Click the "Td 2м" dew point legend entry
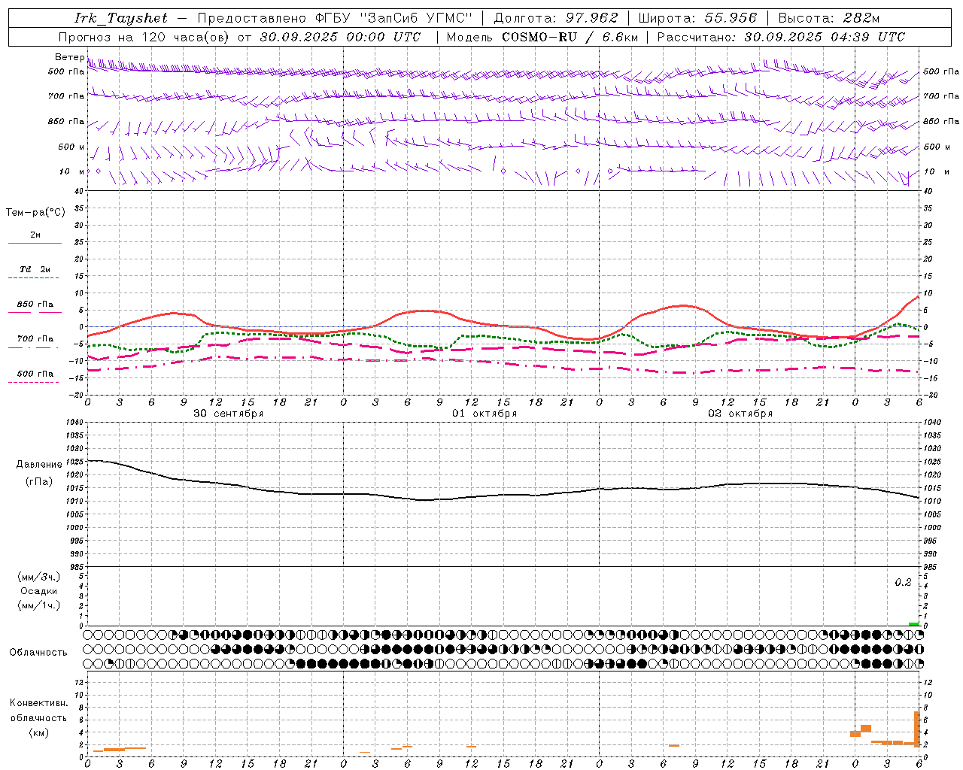Viewport: 963px width, 770px height. coord(35,269)
